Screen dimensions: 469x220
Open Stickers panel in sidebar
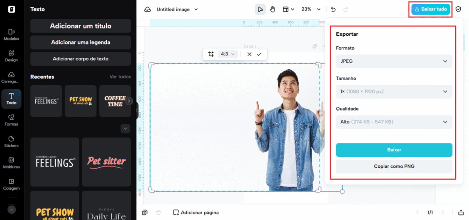click(11, 141)
